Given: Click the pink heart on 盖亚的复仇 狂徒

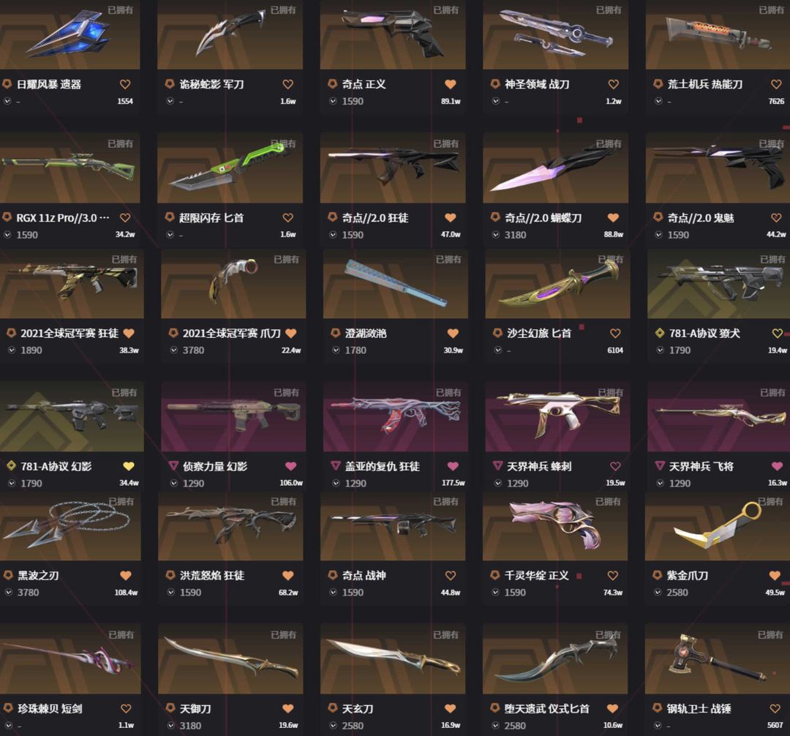Looking at the screenshot, I should (x=453, y=466).
